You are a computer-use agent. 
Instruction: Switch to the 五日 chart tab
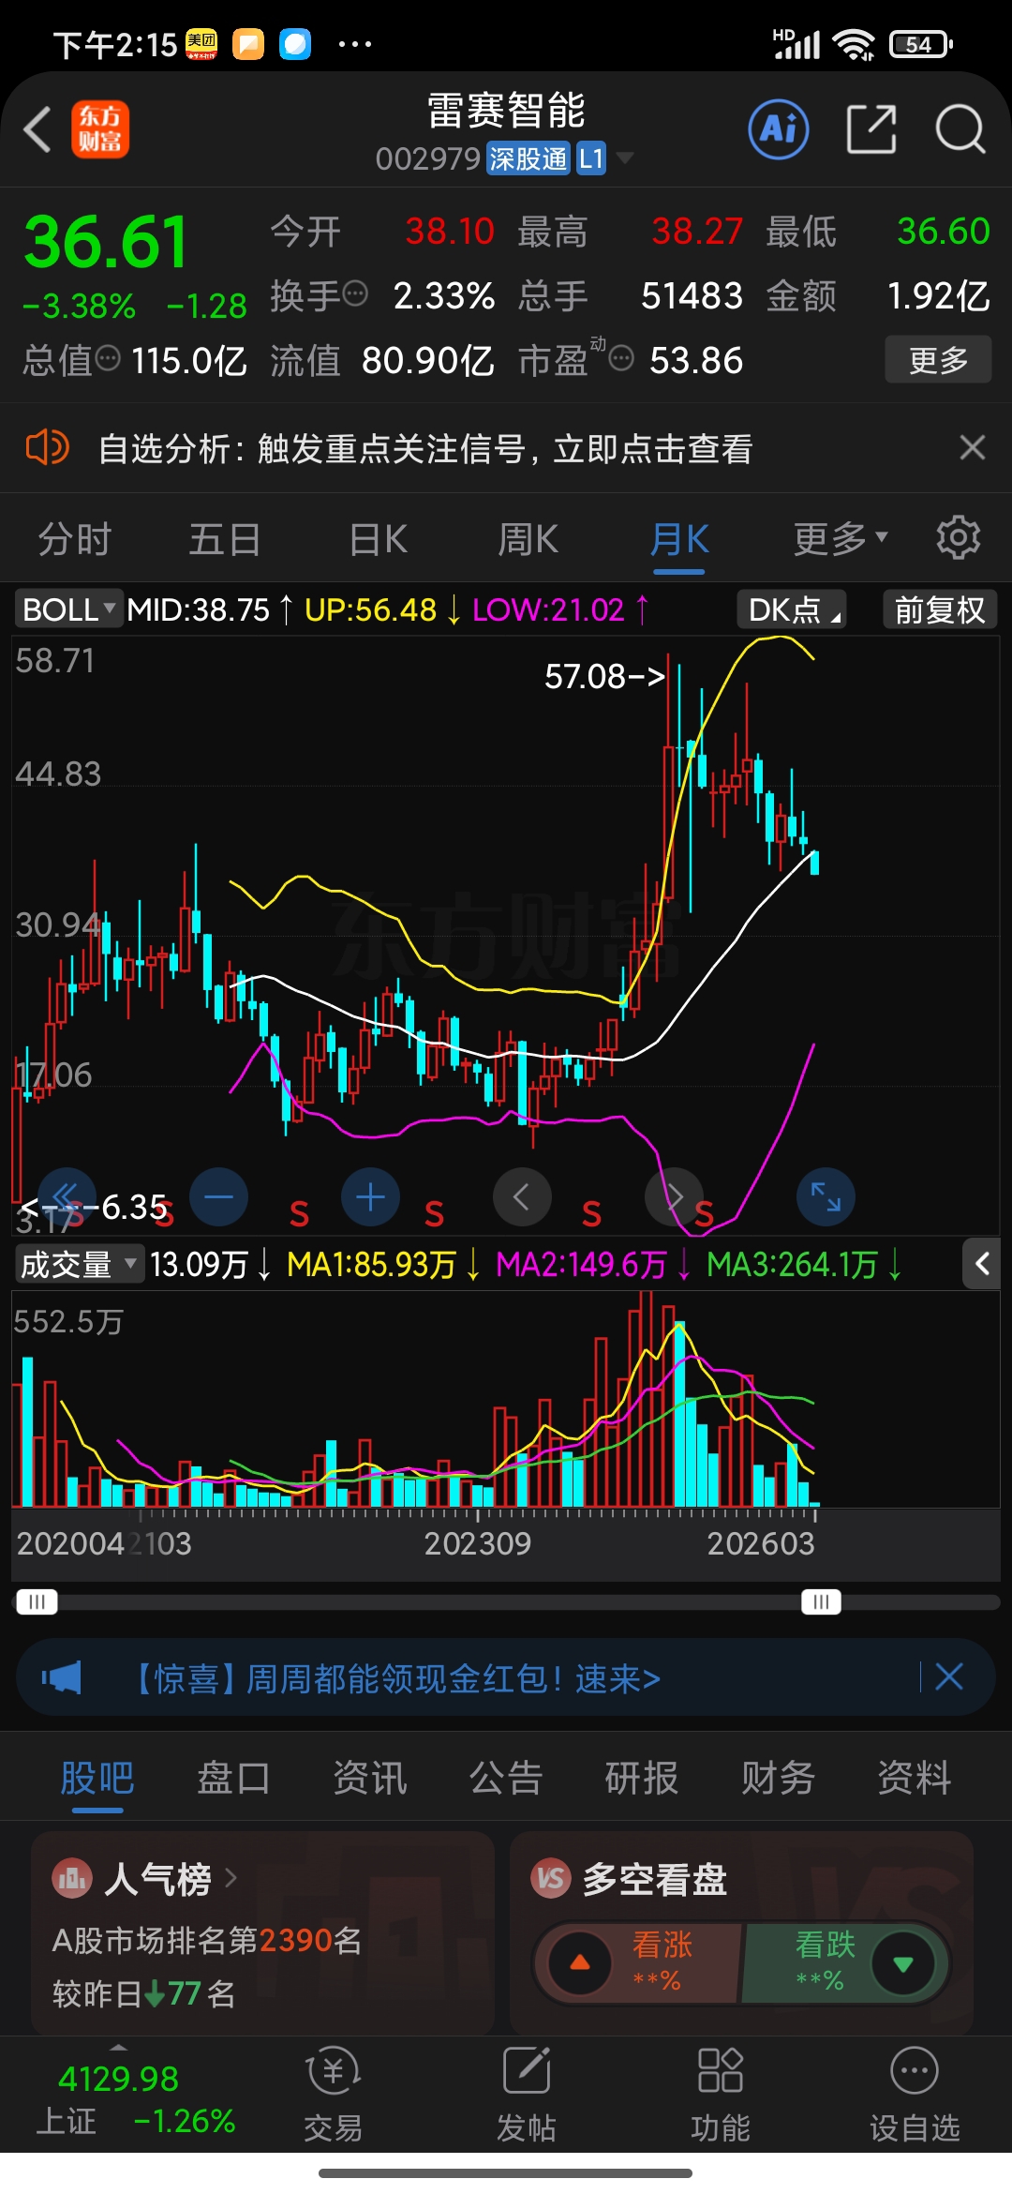tap(225, 539)
